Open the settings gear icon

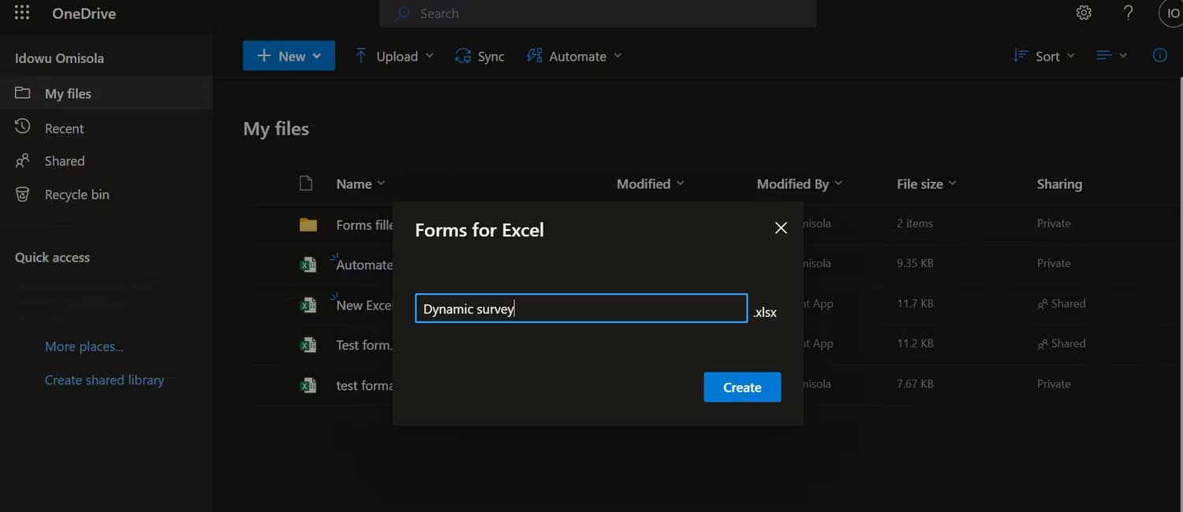(x=1084, y=13)
